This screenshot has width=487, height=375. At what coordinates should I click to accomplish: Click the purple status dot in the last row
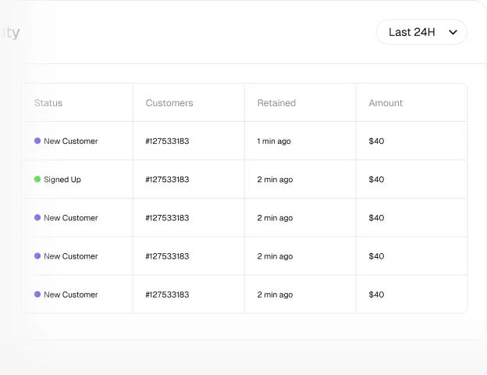[x=37, y=295]
